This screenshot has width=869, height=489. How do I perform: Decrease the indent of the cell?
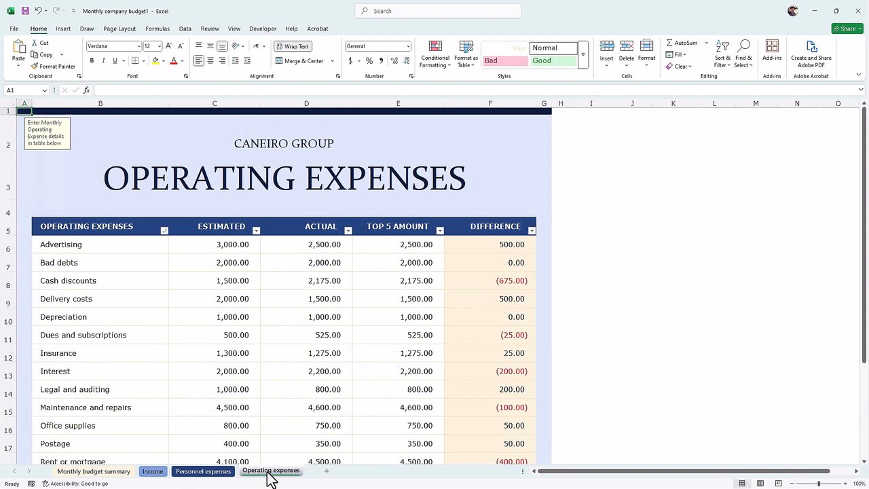click(235, 60)
